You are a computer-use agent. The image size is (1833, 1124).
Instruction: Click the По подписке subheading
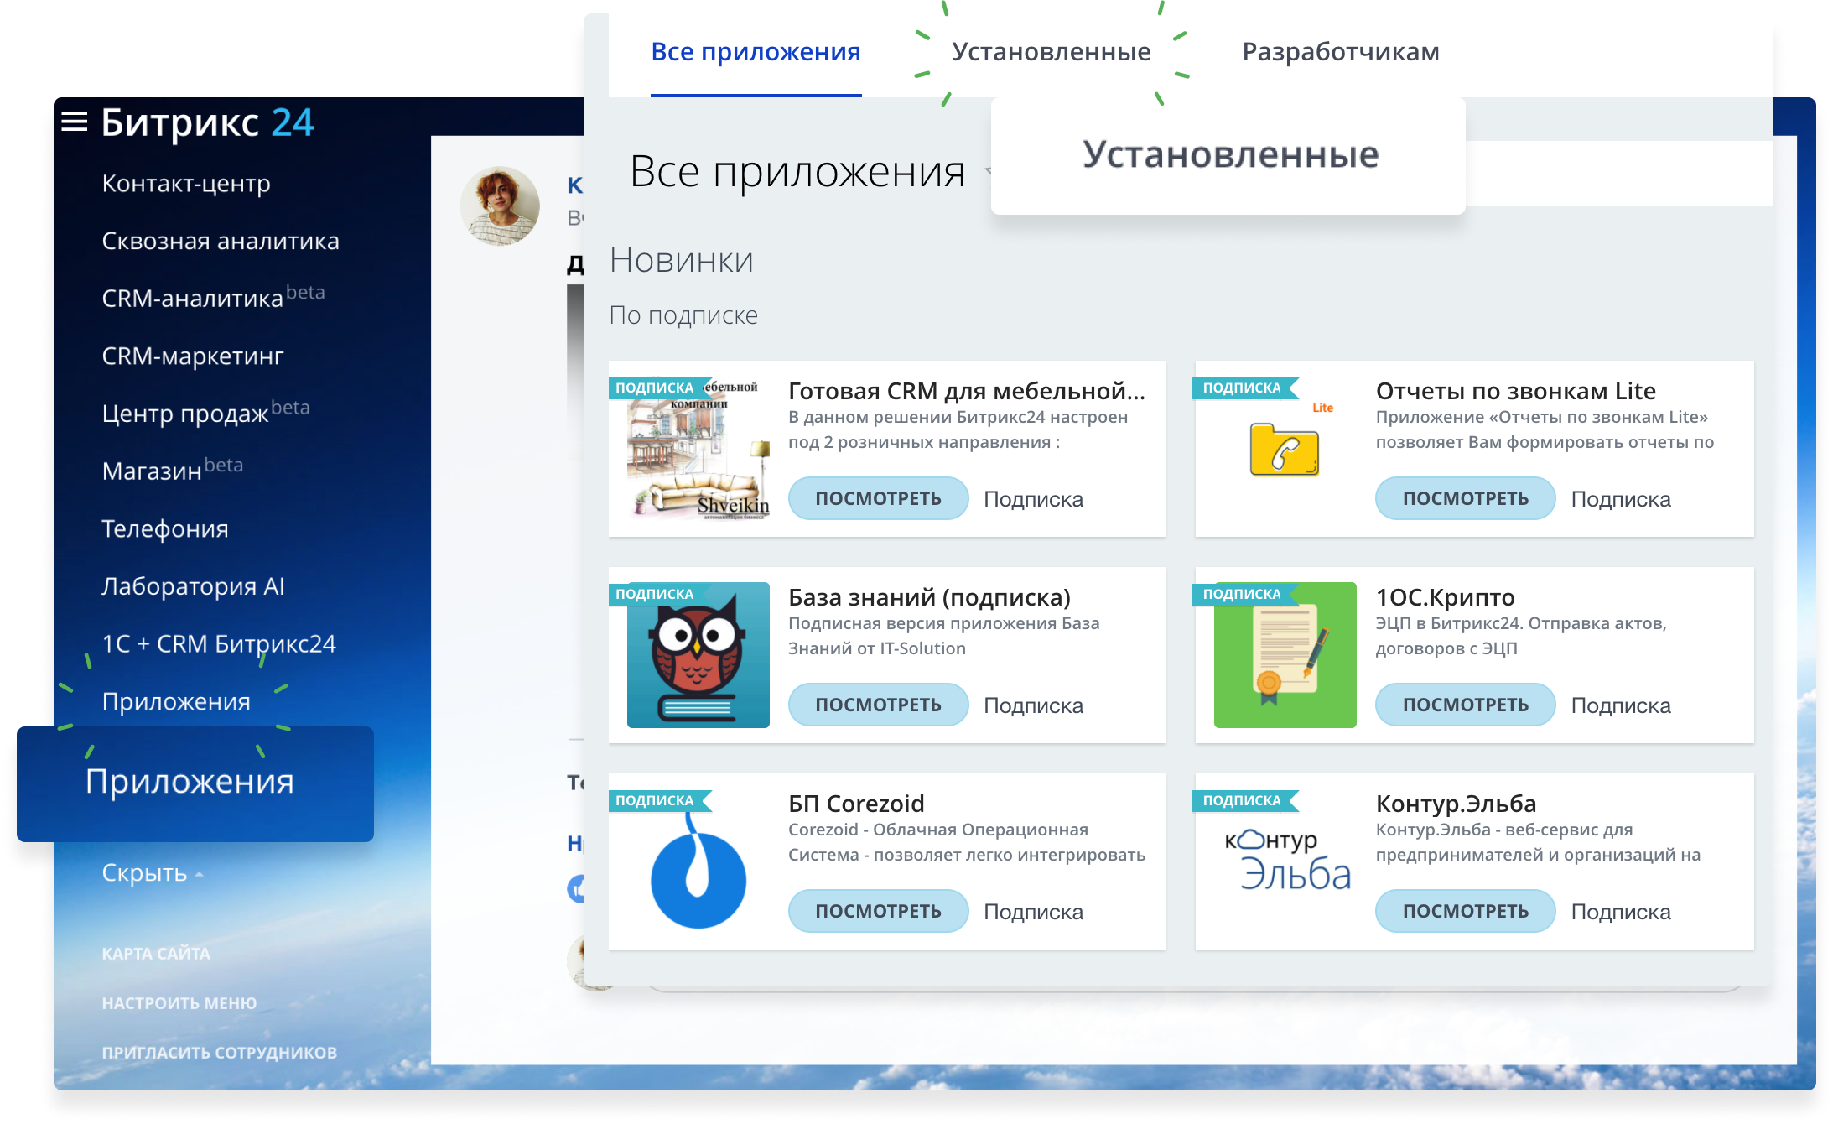pos(683,315)
